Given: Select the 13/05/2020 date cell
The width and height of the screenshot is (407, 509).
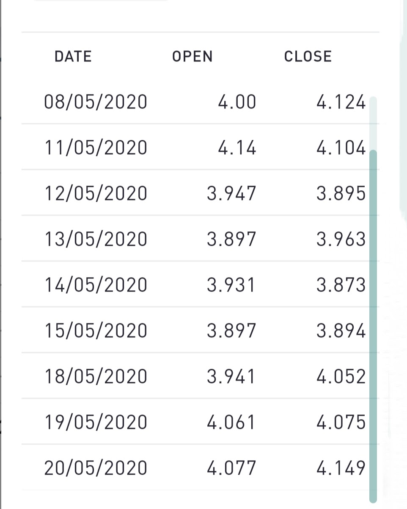Looking at the screenshot, I should 96,239.
